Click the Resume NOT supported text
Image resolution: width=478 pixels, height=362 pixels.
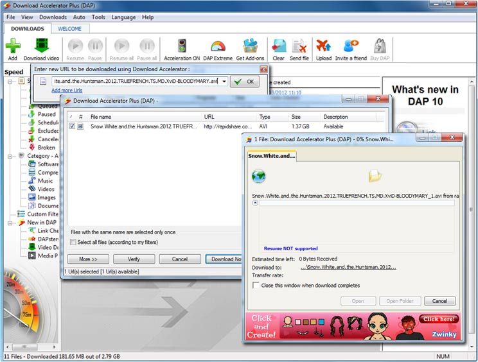[291, 248]
